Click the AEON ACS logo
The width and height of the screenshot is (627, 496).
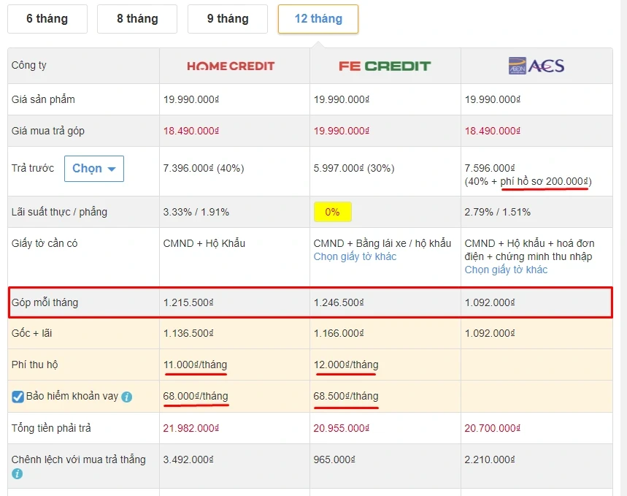point(536,66)
